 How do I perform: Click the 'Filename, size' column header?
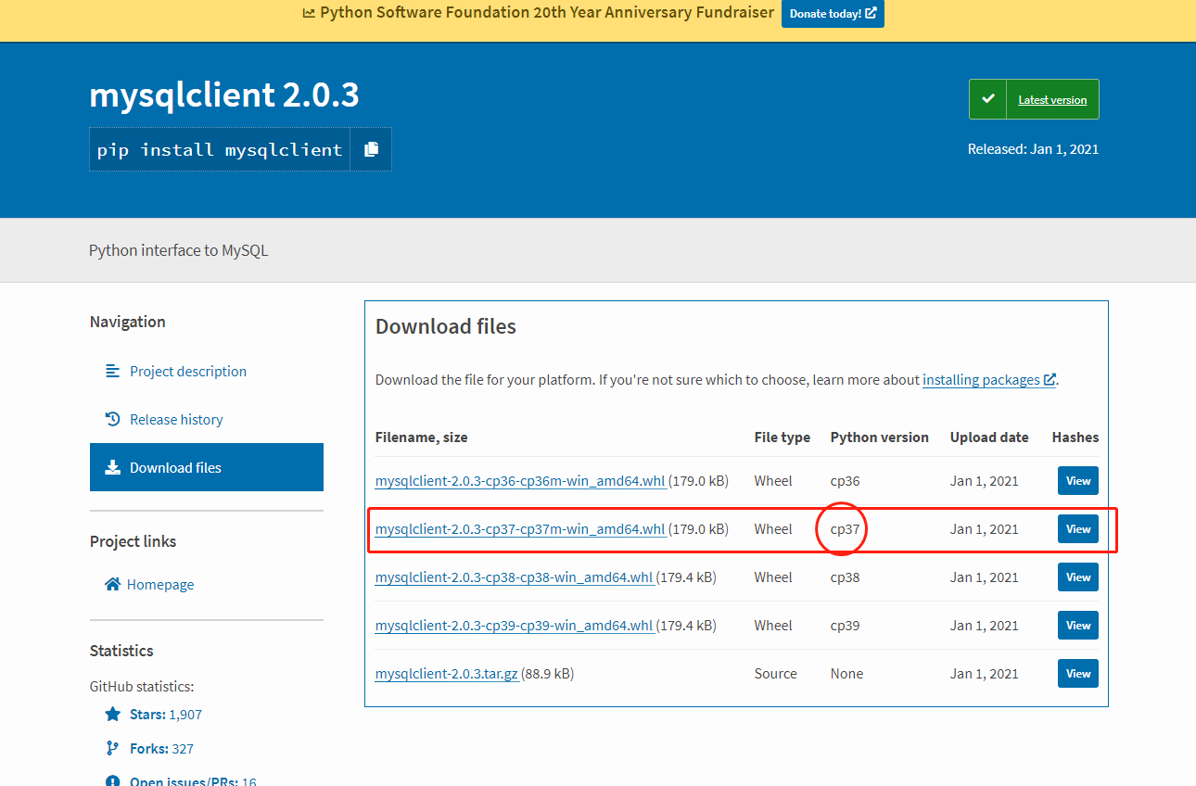pyautogui.click(x=422, y=437)
